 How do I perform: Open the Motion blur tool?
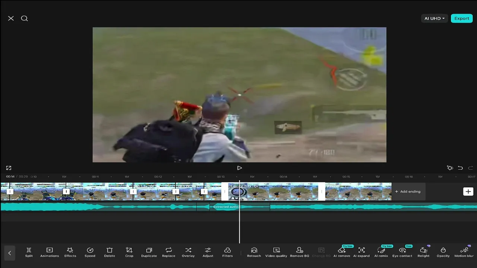pyautogui.click(x=464, y=252)
